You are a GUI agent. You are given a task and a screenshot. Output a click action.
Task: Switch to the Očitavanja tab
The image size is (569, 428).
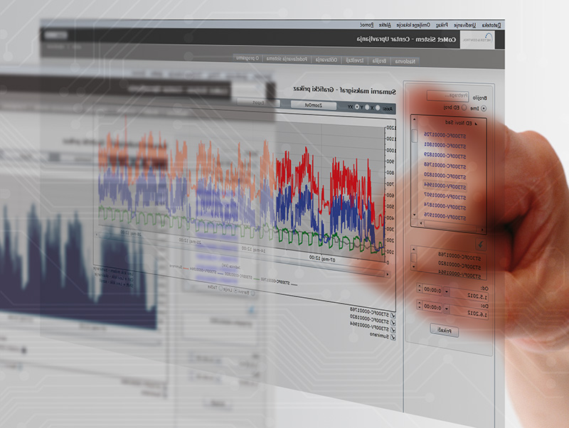coord(326,60)
